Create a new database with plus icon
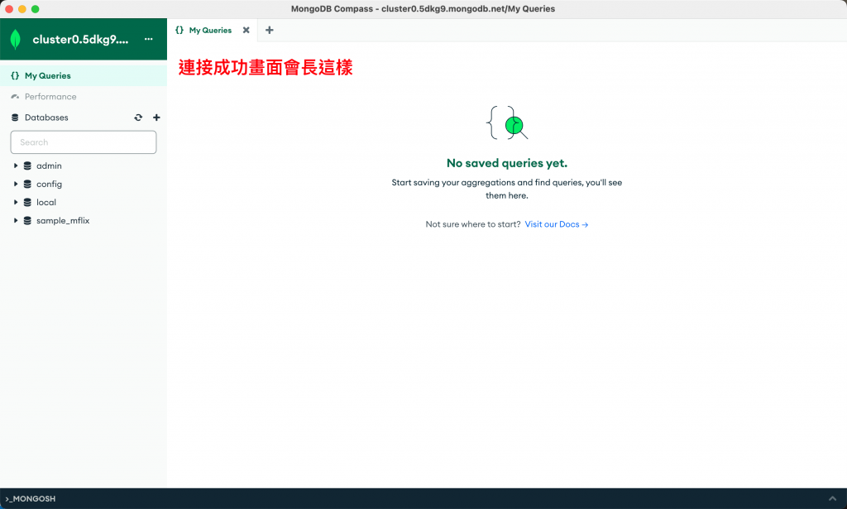 point(156,118)
